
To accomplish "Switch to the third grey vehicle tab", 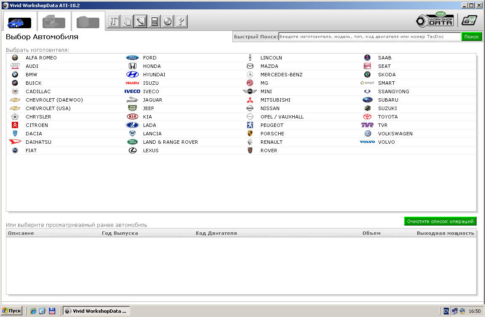I will point(88,21).
